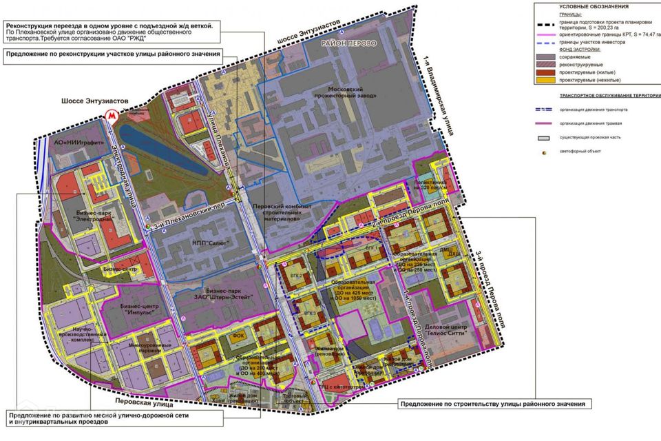Click the '3-й проезд Перова поля' street label
Screen dimensions: 661x441
490,289
